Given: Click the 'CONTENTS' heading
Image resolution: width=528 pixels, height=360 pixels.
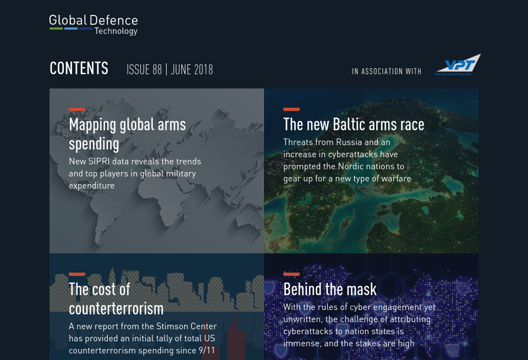Looking at the screenshot, I should [x=79, y=68].
